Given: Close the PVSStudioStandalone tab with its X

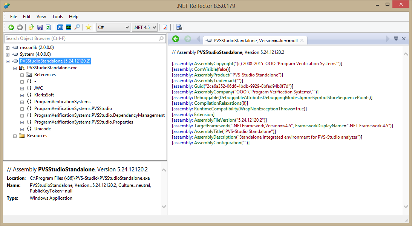Looking at the screenshot, I should coord(302,40).
